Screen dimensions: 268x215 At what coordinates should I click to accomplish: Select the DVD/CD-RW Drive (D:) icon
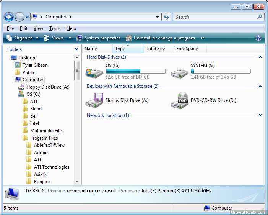(179, 100)
